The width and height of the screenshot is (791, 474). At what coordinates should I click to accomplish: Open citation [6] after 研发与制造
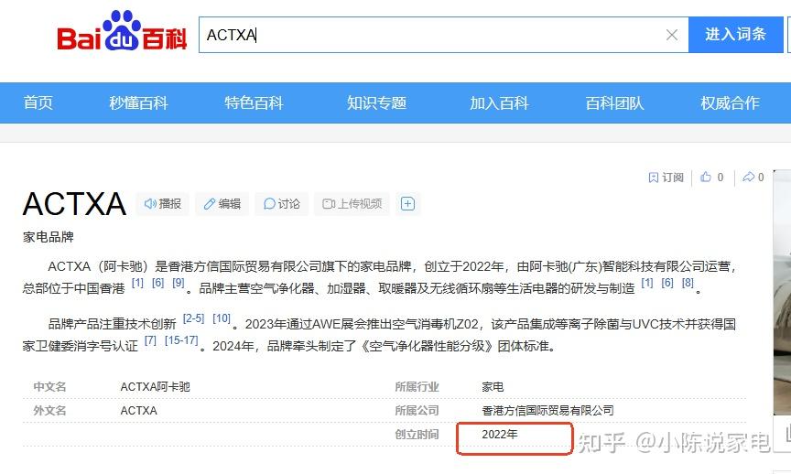pos(667,283)
